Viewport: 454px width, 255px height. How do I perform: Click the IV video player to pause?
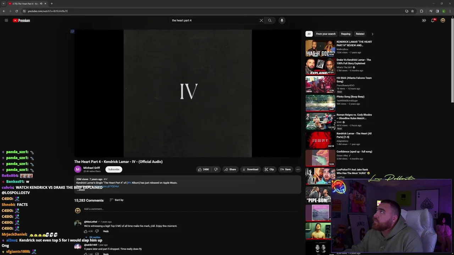tap(188, 93)
